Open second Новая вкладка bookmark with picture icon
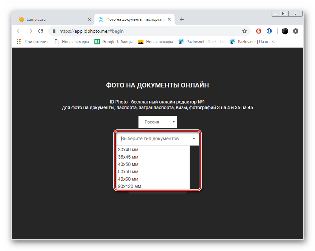315x251 pixels. pos(155,42)
